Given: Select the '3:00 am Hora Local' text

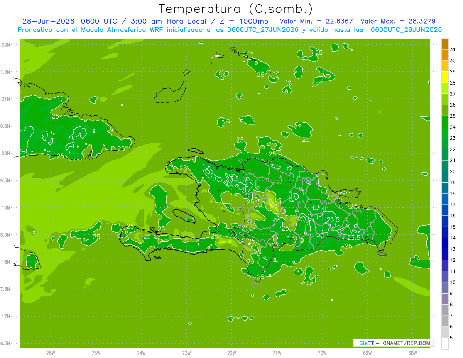Looking at the screenshot, I should coord(169,21).
